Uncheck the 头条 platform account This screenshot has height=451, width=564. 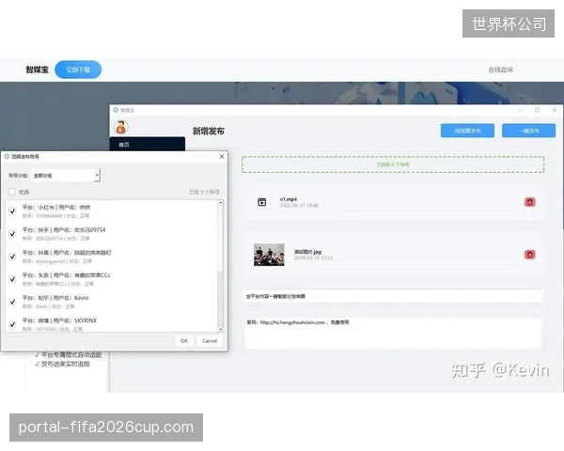[x=12, y=279]
